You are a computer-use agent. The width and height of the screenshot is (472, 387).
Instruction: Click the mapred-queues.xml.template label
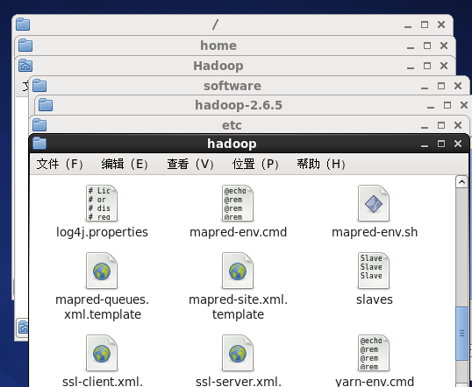103,306
